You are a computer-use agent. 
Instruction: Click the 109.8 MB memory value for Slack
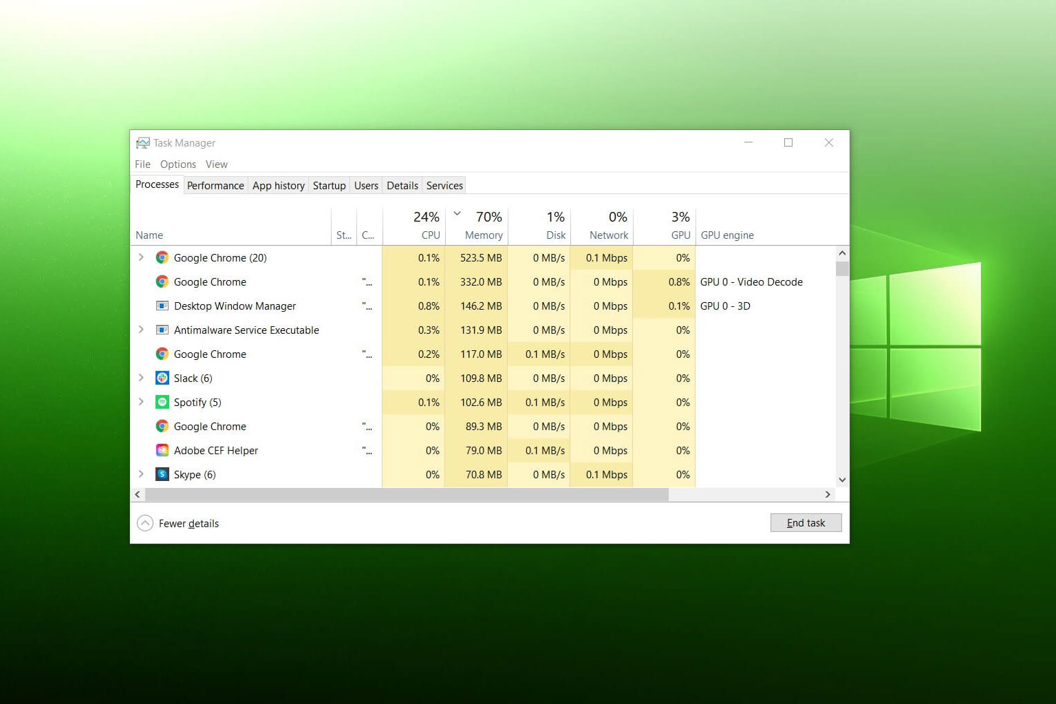coord(481,378)
